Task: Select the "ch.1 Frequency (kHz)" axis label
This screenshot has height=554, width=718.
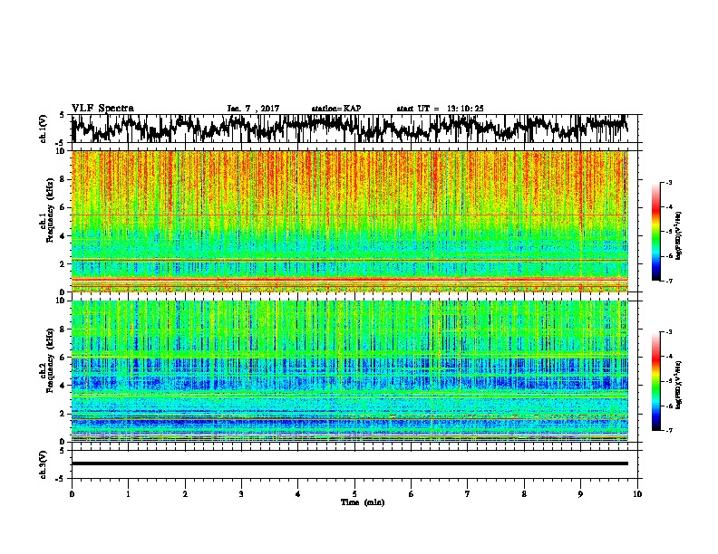Action: (47, 211)
